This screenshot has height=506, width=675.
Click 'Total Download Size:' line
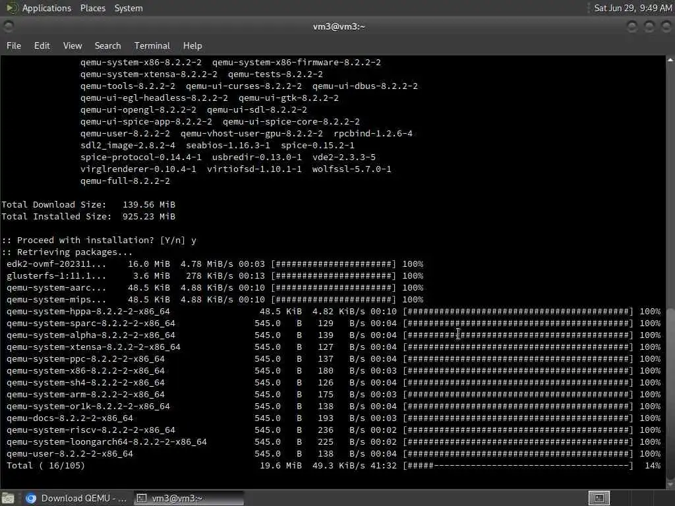point(88,205)
